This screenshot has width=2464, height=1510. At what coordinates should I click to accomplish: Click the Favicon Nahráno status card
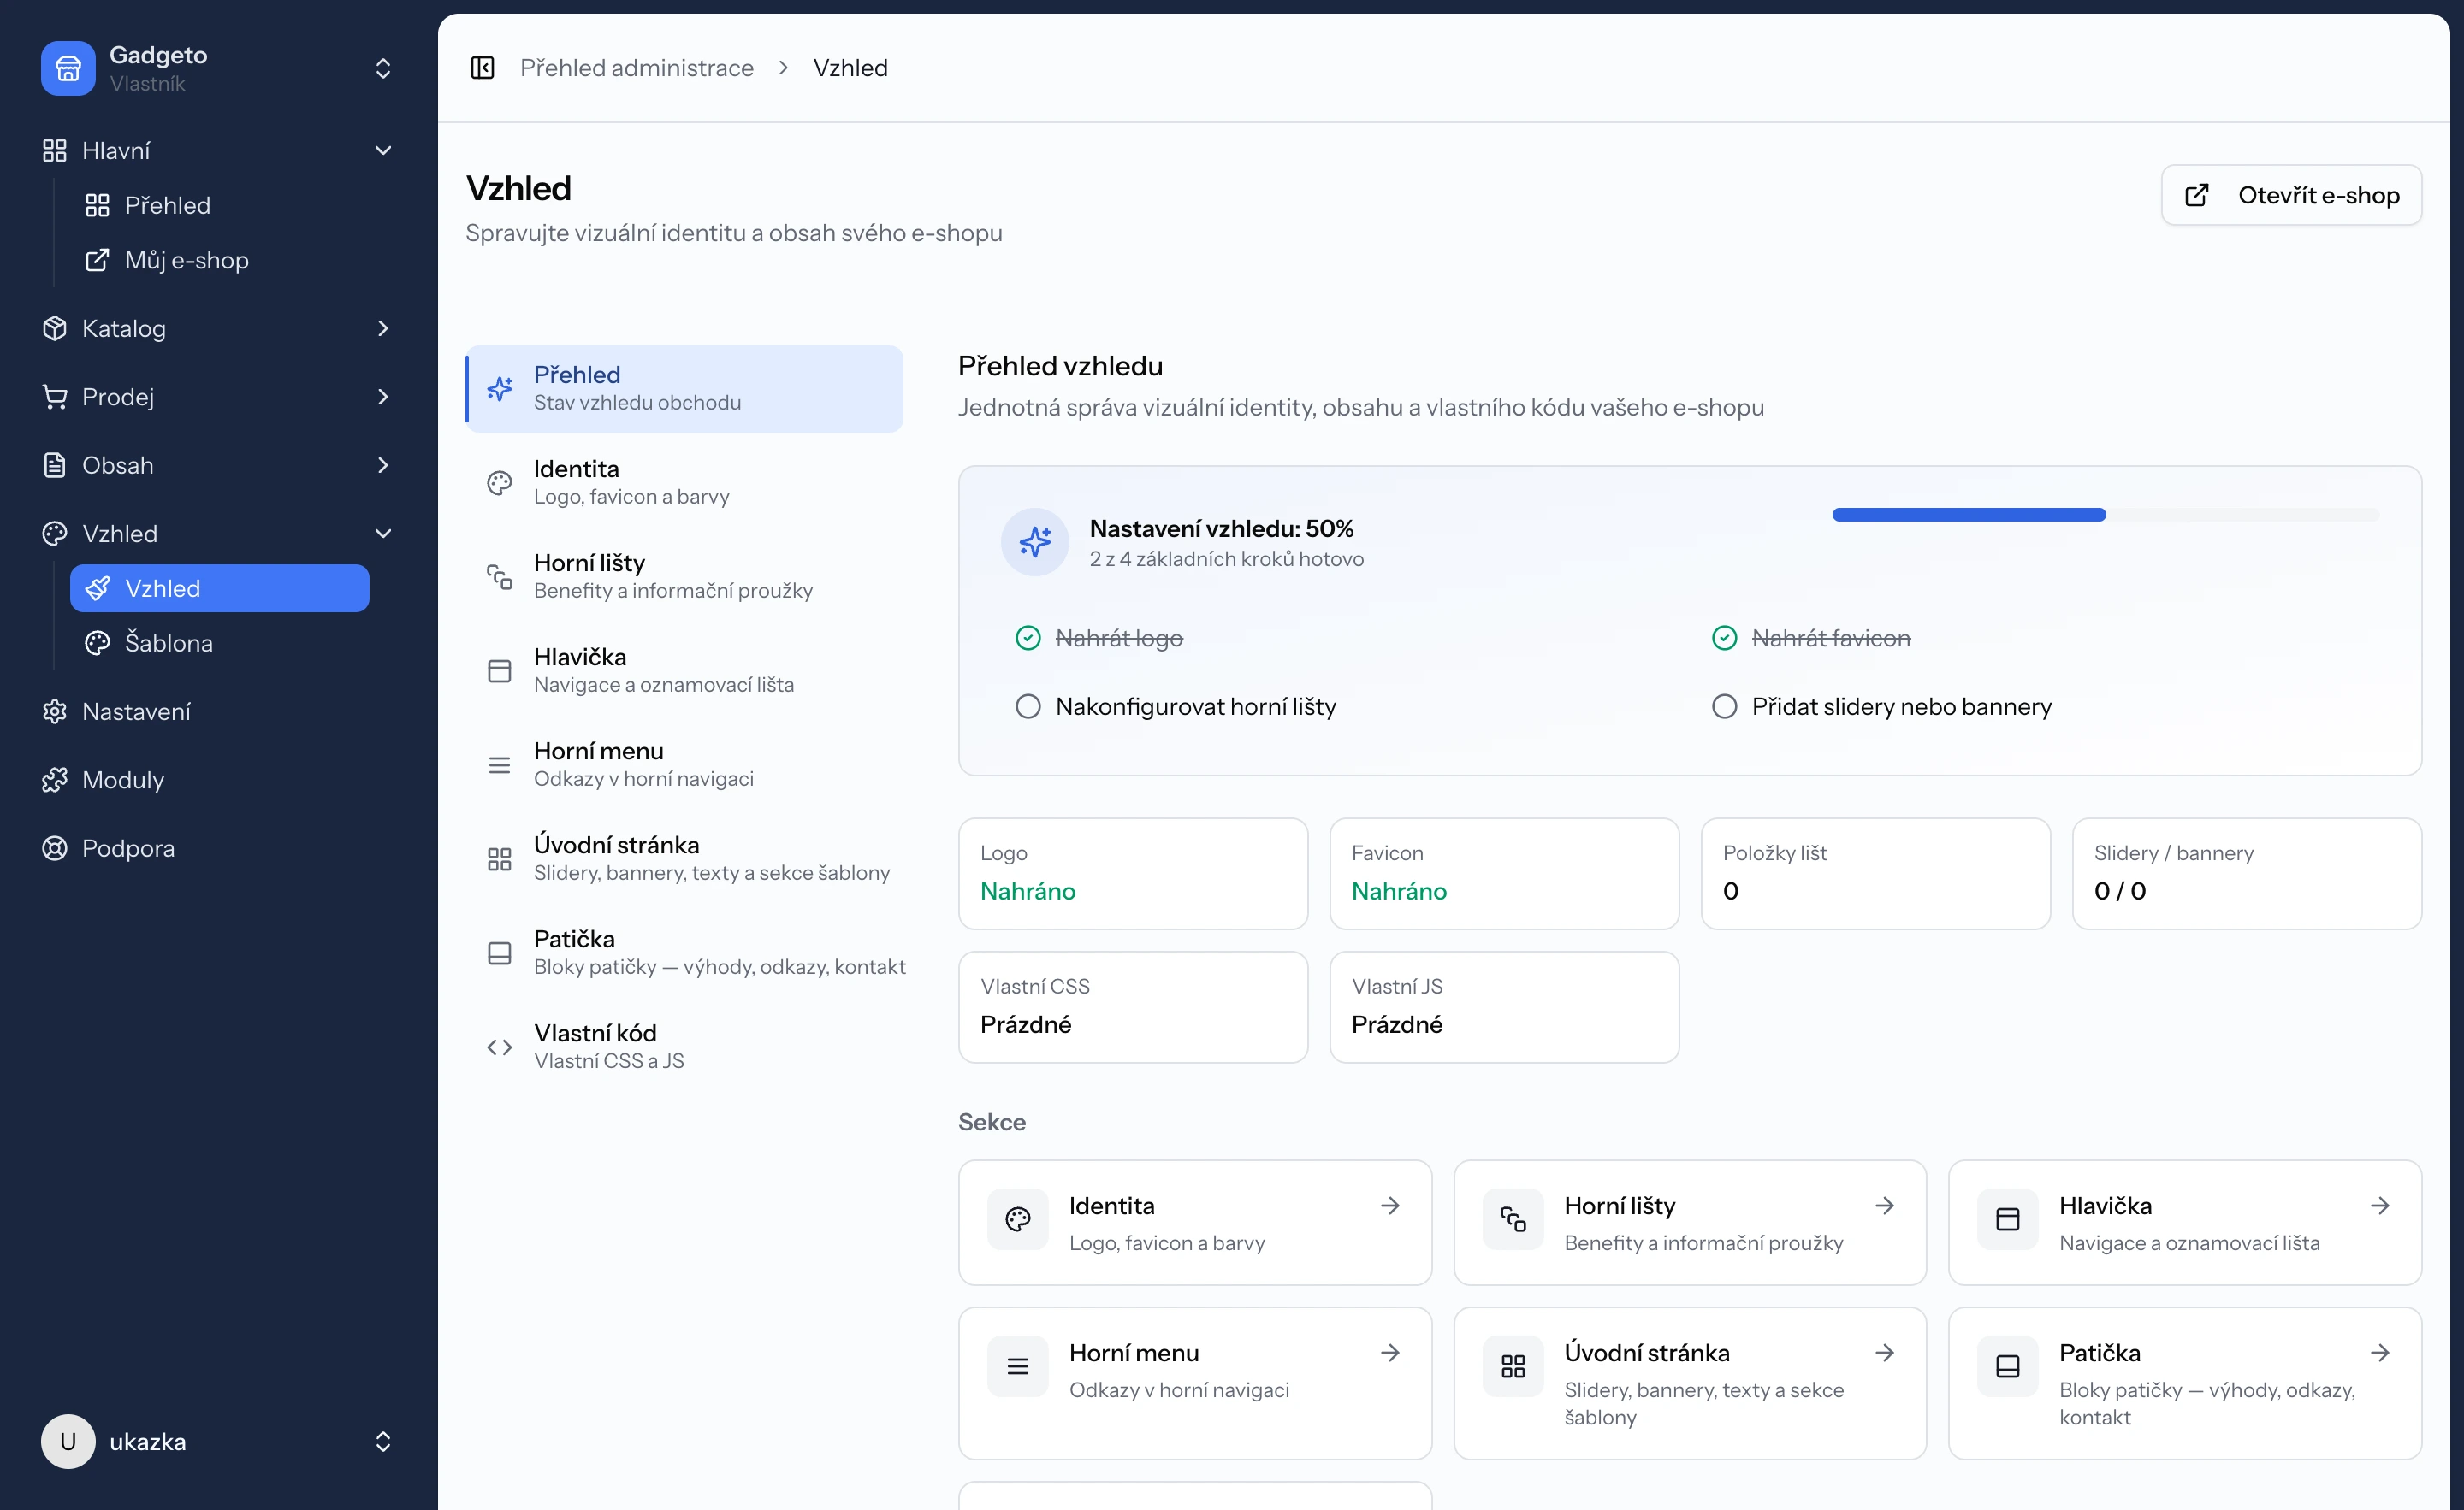click(x=1504, y=873)
